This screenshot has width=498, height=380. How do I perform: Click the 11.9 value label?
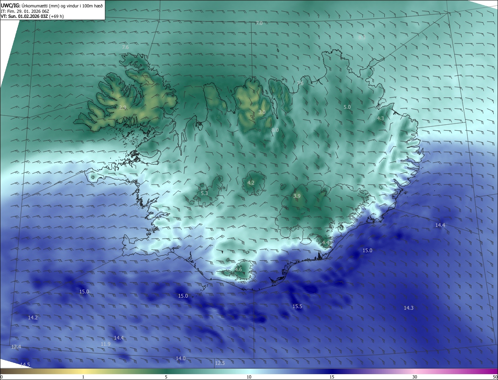(x=105, y=344)
